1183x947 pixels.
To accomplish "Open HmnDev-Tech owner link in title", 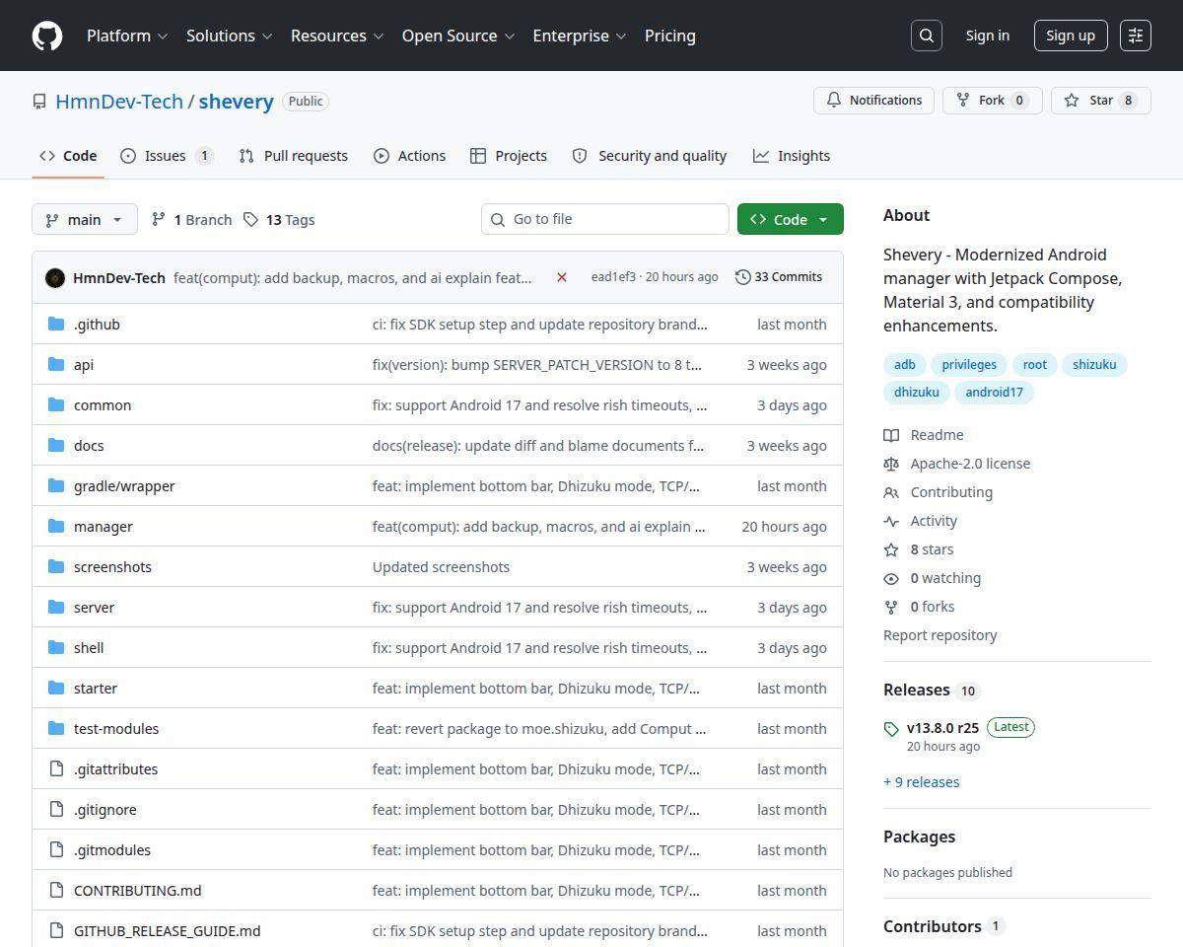I will click(x=119, y=102).
